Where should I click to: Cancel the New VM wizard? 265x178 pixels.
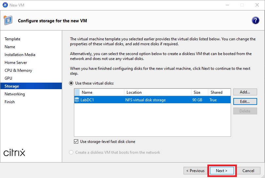(248, 170)
